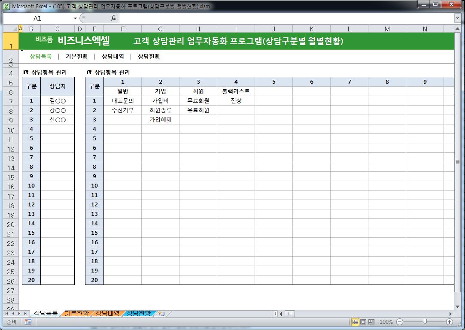Screen dimensions: 465x330
Task: Click the horizontal scrollbar left arrow
Action: coord(281,314)
